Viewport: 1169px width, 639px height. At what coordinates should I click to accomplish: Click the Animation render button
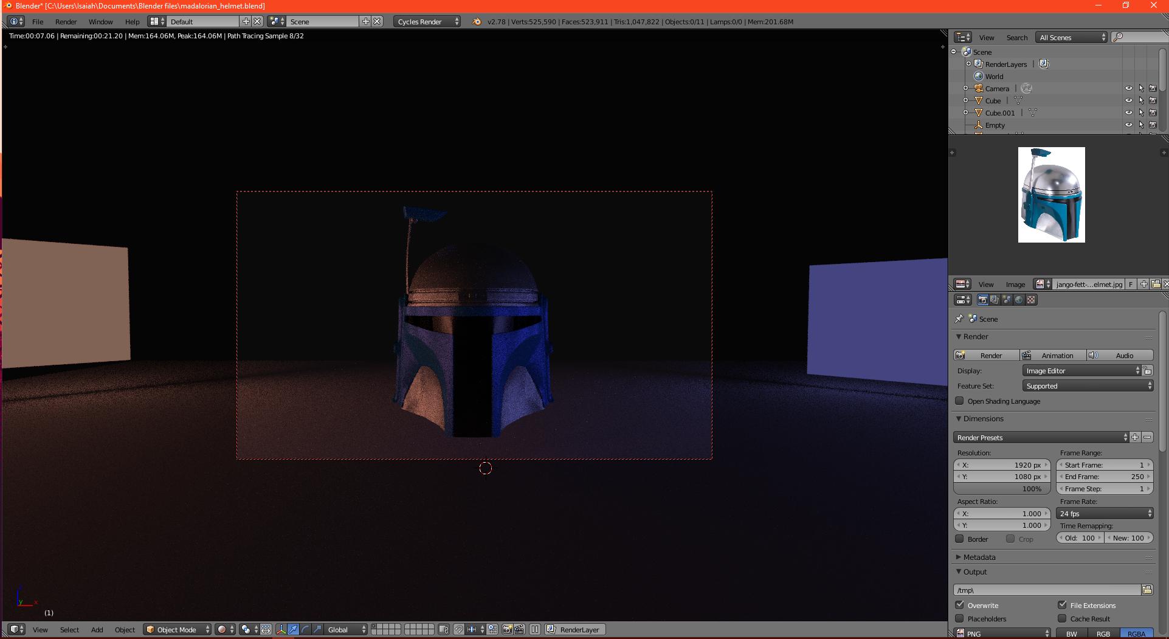tap(1053, 355)
